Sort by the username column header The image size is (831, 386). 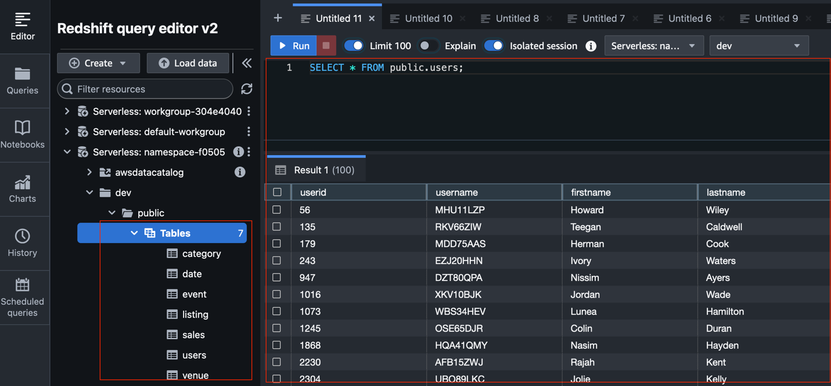[x=494, y=192]
